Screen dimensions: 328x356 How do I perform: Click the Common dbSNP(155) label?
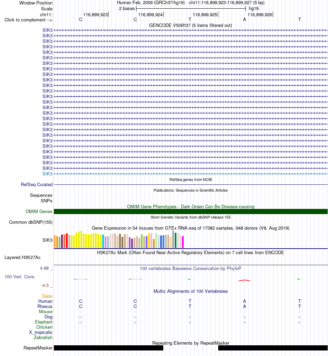[x=31, y=222]
